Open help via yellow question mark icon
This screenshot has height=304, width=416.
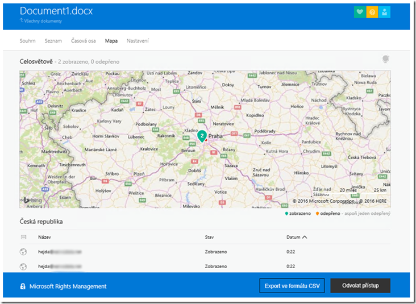(x=372, y=12)
